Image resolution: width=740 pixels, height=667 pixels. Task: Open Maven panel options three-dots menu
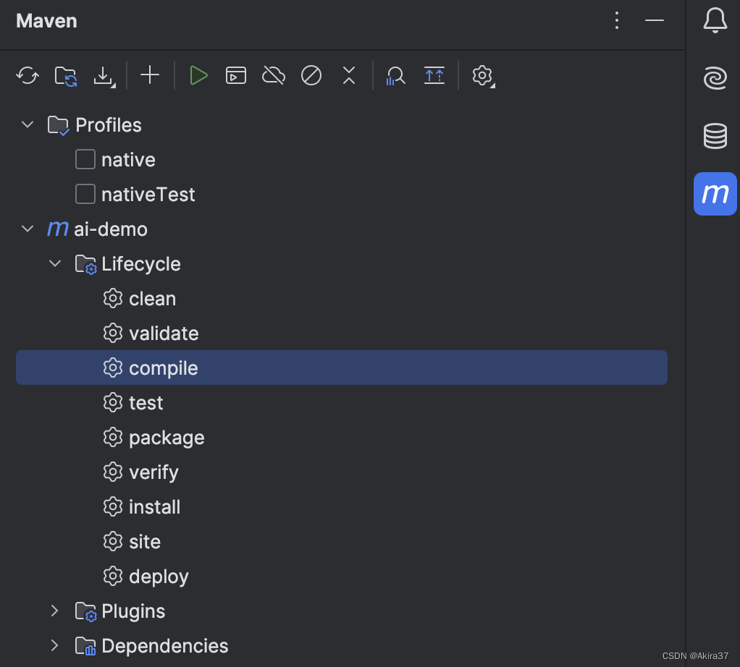tap(617, 20)
